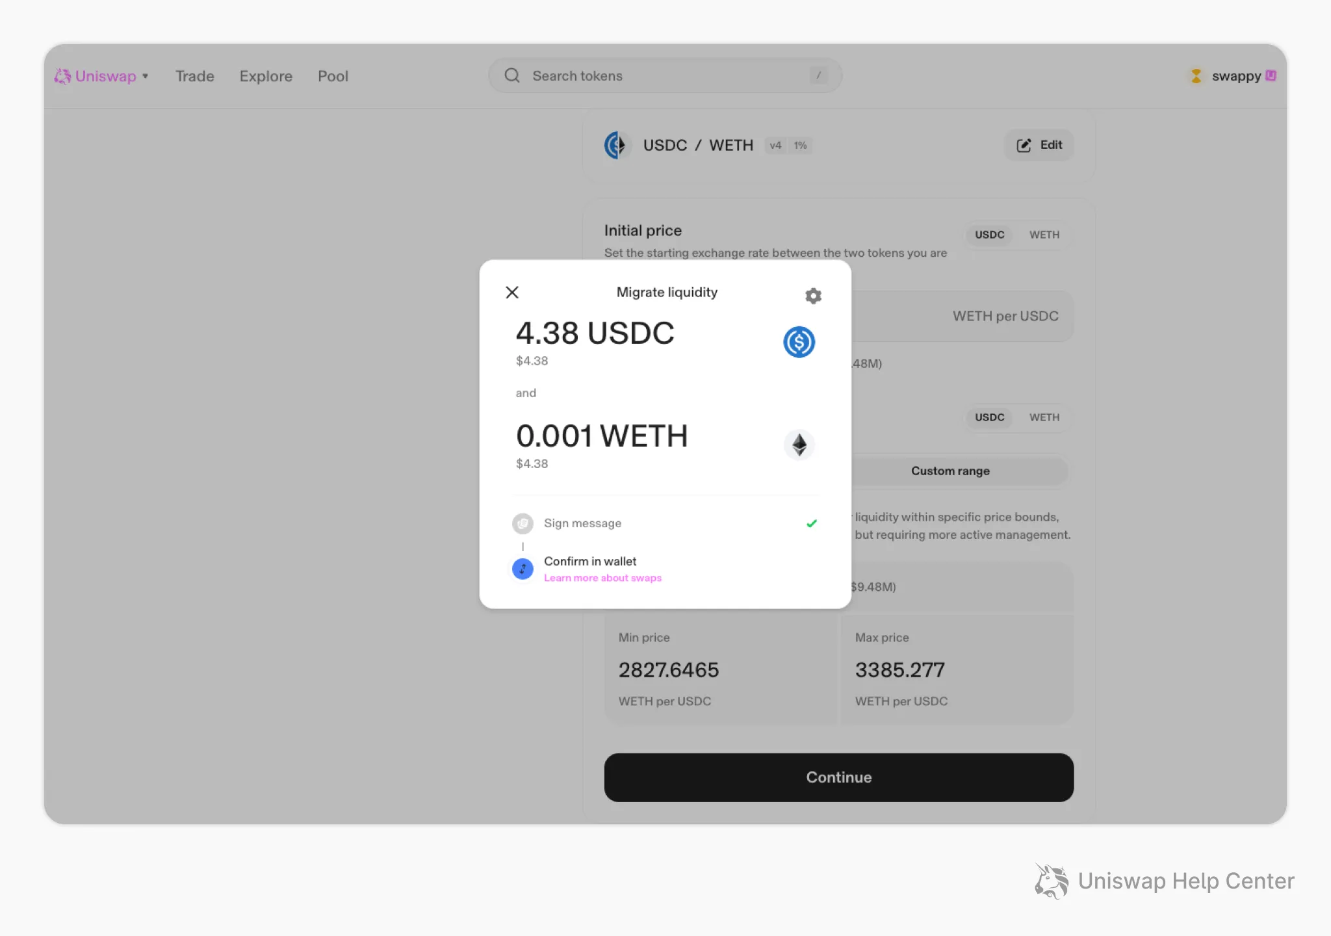Click the Max price value 3385.277
1331x936 pixels.
pyautogui.click(x=899, y=669)
